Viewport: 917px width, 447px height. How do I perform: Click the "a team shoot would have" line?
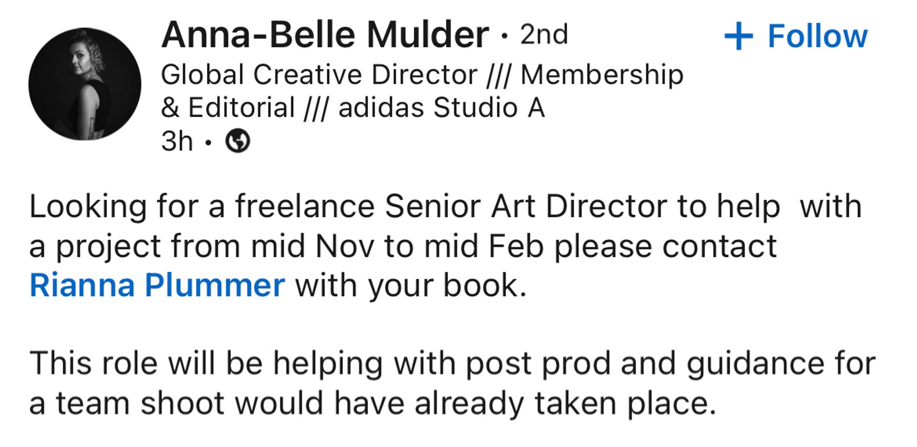pyautogui.click(x=373, y=403)
